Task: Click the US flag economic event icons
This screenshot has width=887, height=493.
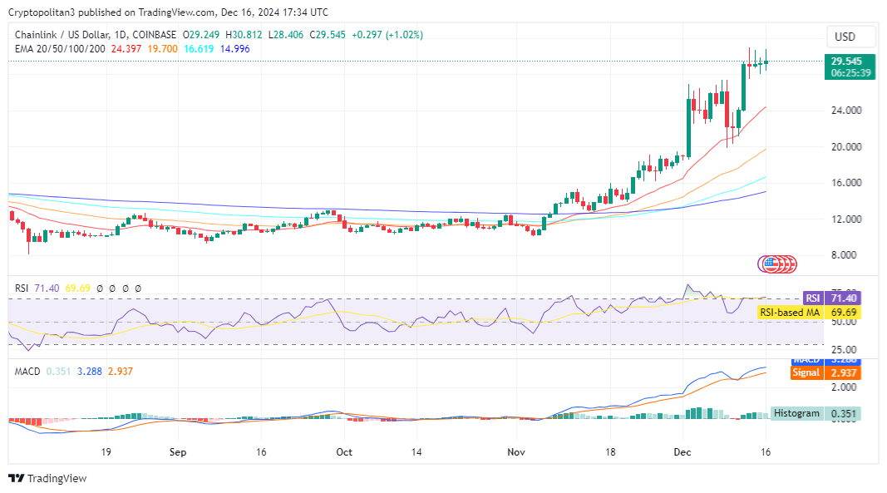Action: [x=777, y=264]
